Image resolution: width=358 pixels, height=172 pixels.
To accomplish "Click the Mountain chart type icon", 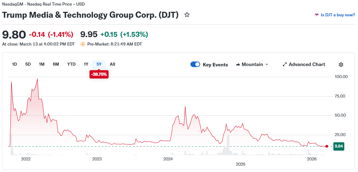I will pyautogui.click(x=238, y=65).
